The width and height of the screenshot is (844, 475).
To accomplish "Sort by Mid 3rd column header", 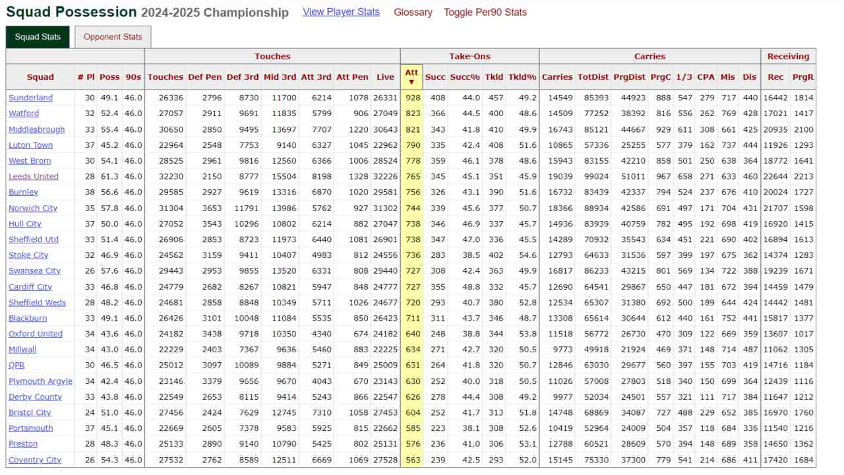I will (x=280, y=77).
